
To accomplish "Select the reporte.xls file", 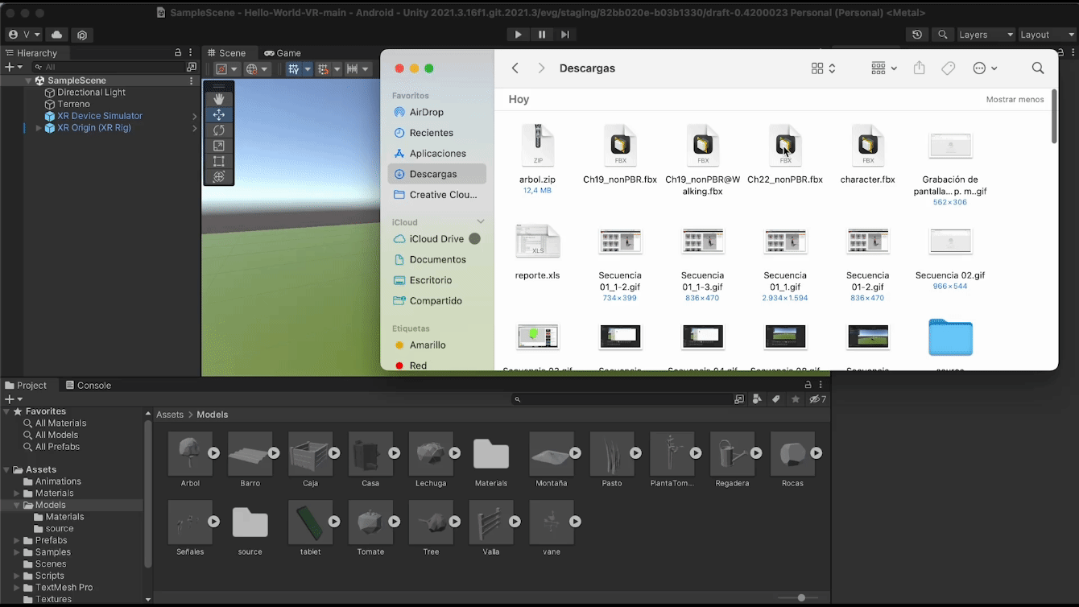I will pyautogui.click(x=537, y=252).
